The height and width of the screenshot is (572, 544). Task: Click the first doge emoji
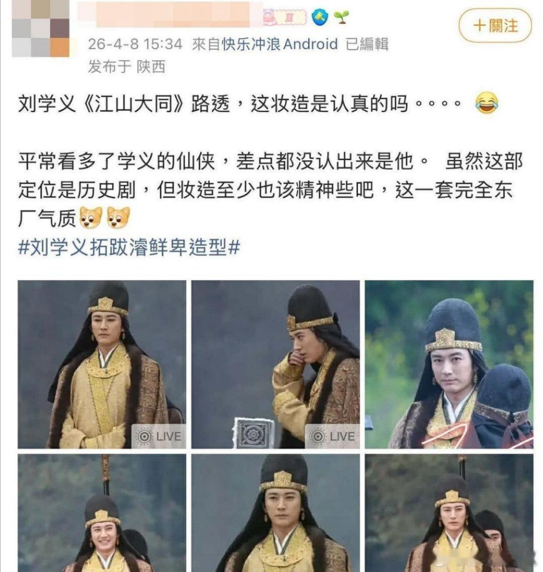[x=91, y=218]
